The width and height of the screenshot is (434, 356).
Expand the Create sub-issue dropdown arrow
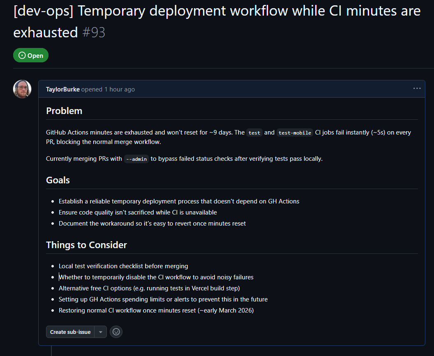point(100,332)
